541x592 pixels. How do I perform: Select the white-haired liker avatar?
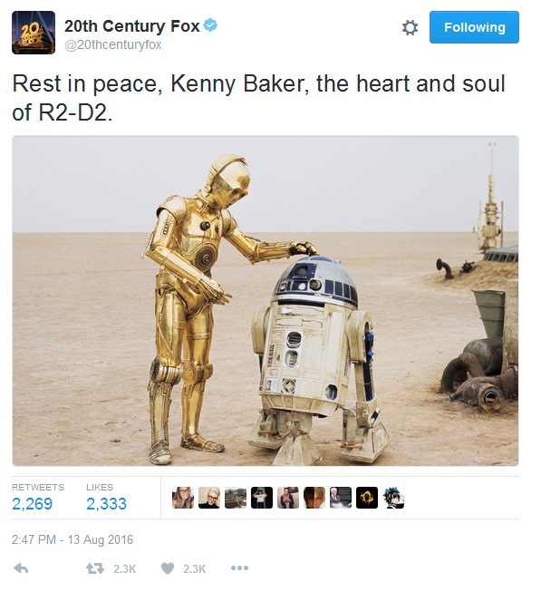tap(209, 498)
